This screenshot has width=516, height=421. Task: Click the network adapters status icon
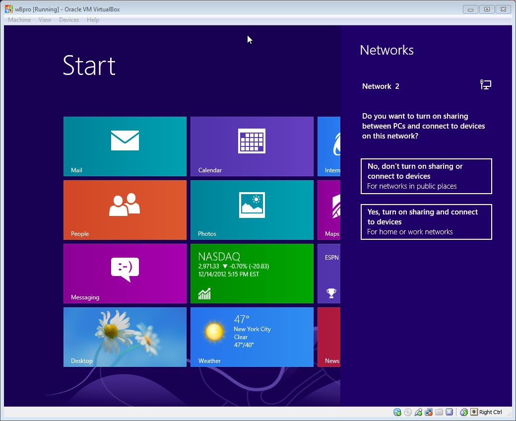pos(429,412)
